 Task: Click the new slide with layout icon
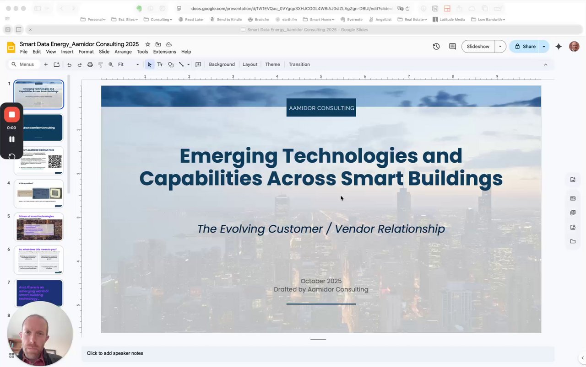click(x=56, y=64)
